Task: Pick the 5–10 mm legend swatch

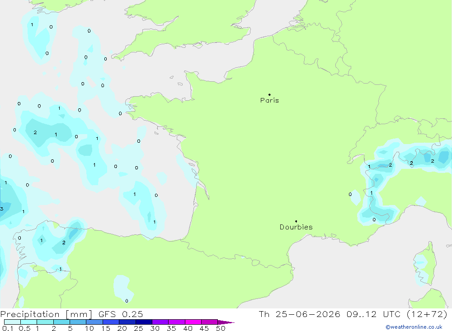Action: [x=78, y=322]
